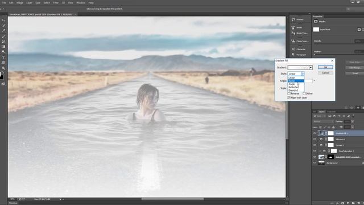
Task: Toggle Align with layer checkbox
Action: pyautogui.click(x=289, y=97)
